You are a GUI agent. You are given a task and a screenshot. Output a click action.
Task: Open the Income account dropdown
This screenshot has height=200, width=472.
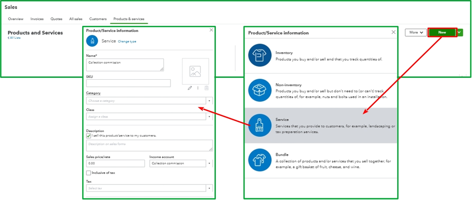[x=181, y=163]
